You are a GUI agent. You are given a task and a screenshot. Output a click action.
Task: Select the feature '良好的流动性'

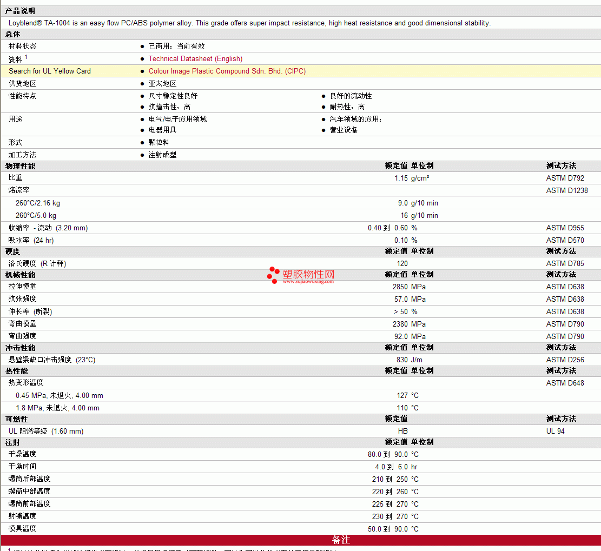coord(351,96)
